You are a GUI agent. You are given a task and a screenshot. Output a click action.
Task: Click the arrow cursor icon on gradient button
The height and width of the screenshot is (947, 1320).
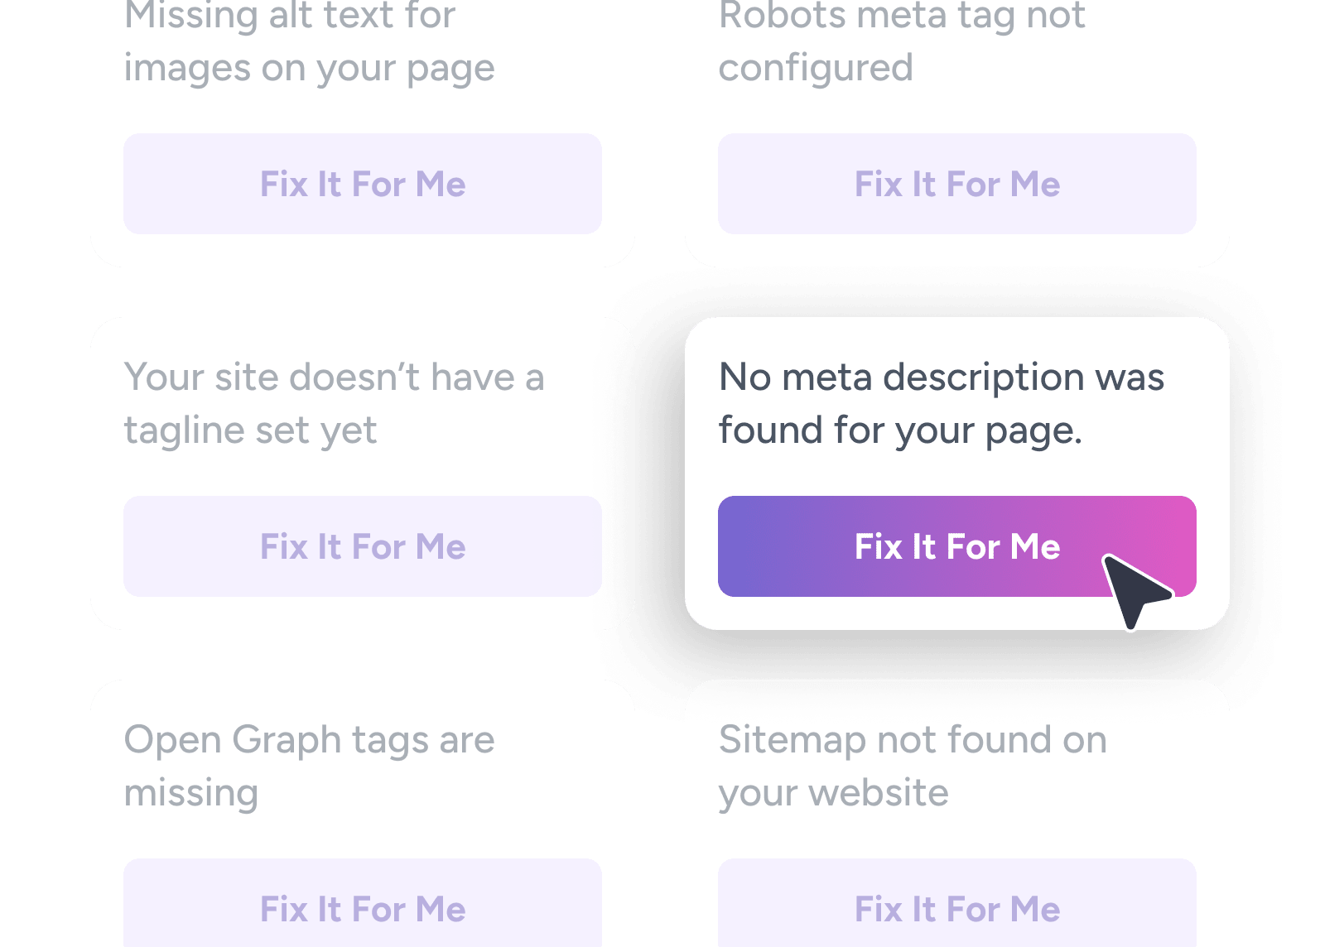click(1135, 589)
